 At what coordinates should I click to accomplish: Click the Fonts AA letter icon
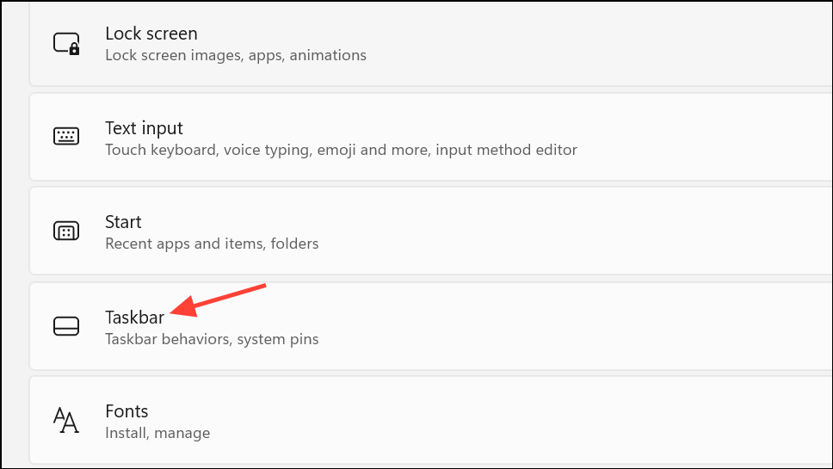(x=66, y=420)
